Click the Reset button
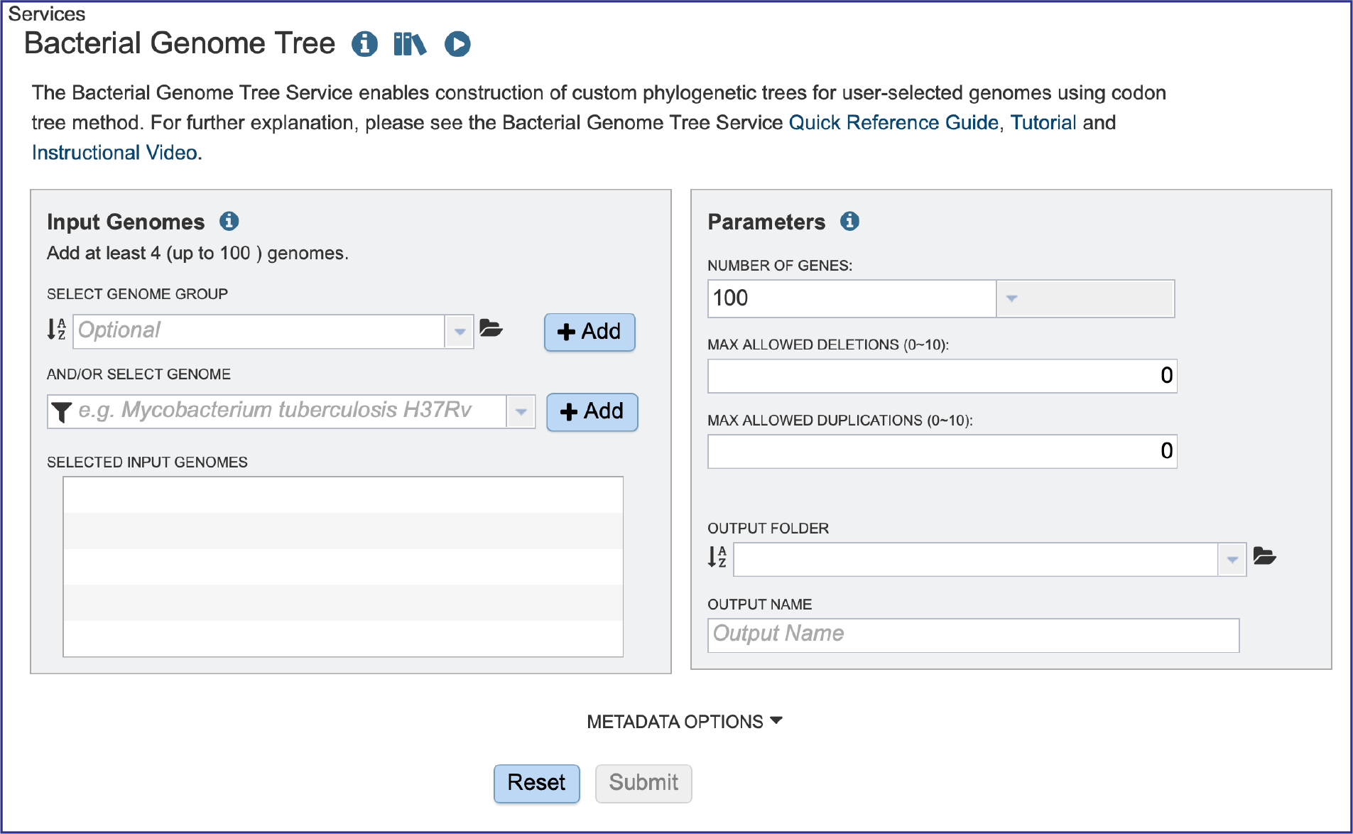Image resolution: width=1353 pixels, height=834 pixels. coord(536,783)
